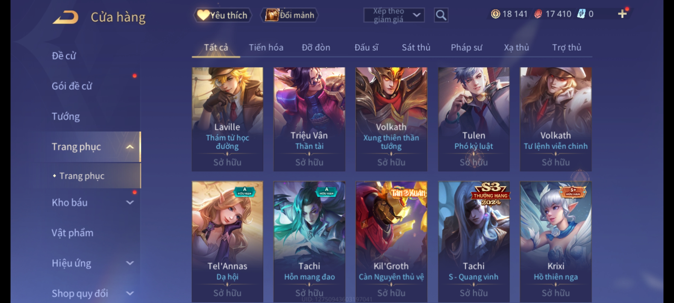Open Đổi mảnh fragment exchange
The height and width of the screenshot is (303, 674).
click(290, 15)
